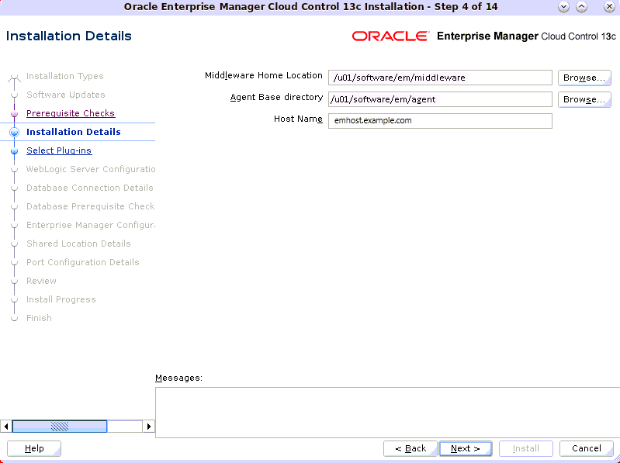Click the Enterprise Manager Configuration step text
The image size is (620, 463).
91,225
